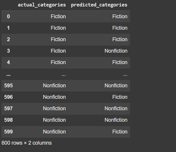The height and width of the screenshot is (152, 176).
Task: Select row index 3
Action: pyautogui.click(x=8, y=51)
